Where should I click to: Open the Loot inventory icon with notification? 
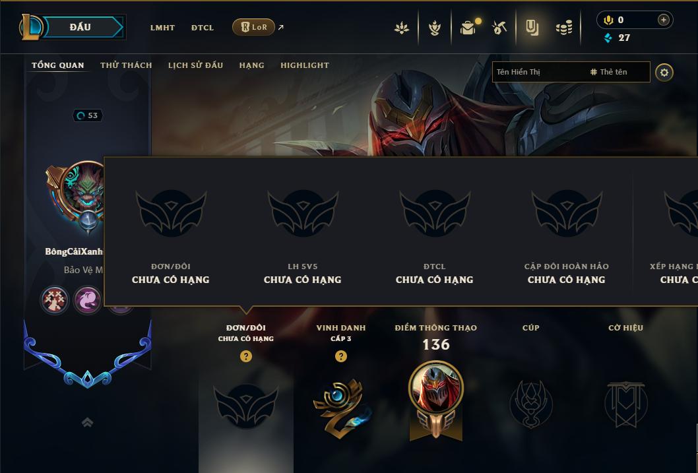[468, 28]
